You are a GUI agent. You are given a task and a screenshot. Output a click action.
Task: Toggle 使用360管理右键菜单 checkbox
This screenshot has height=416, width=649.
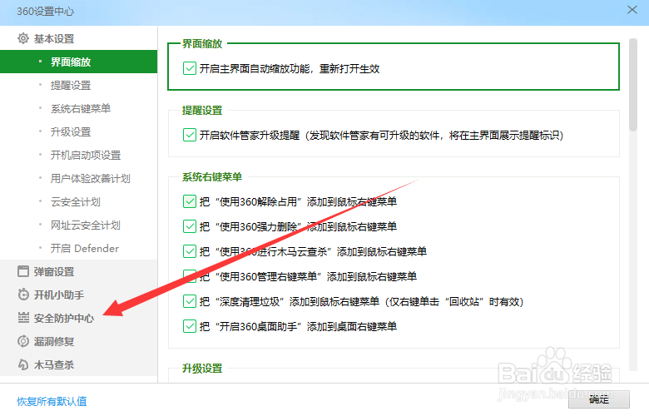point(190,276)
